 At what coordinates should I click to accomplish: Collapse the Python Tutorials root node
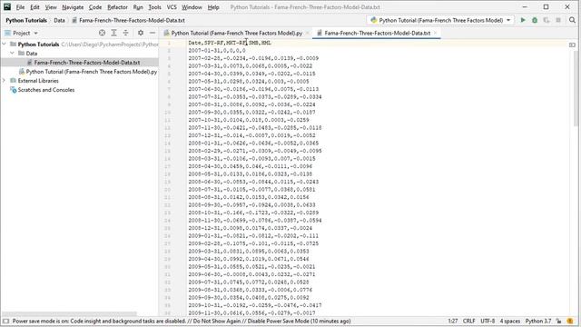[4, 45]
